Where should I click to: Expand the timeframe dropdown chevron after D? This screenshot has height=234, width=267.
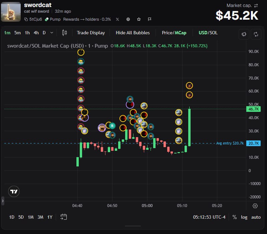[x=52, y=33]
